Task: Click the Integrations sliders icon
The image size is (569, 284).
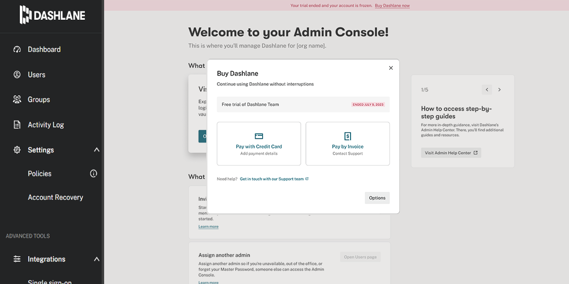Action: [17, 259]
